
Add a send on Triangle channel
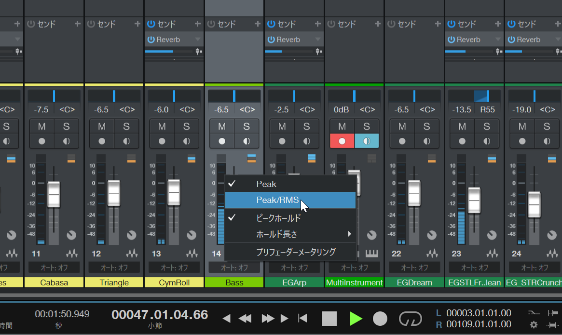[137, 24]
